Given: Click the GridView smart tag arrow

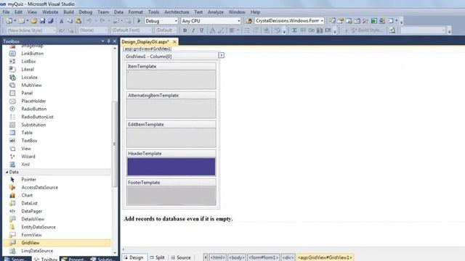Looking at the screenshot, I should (x=221, y=55).
